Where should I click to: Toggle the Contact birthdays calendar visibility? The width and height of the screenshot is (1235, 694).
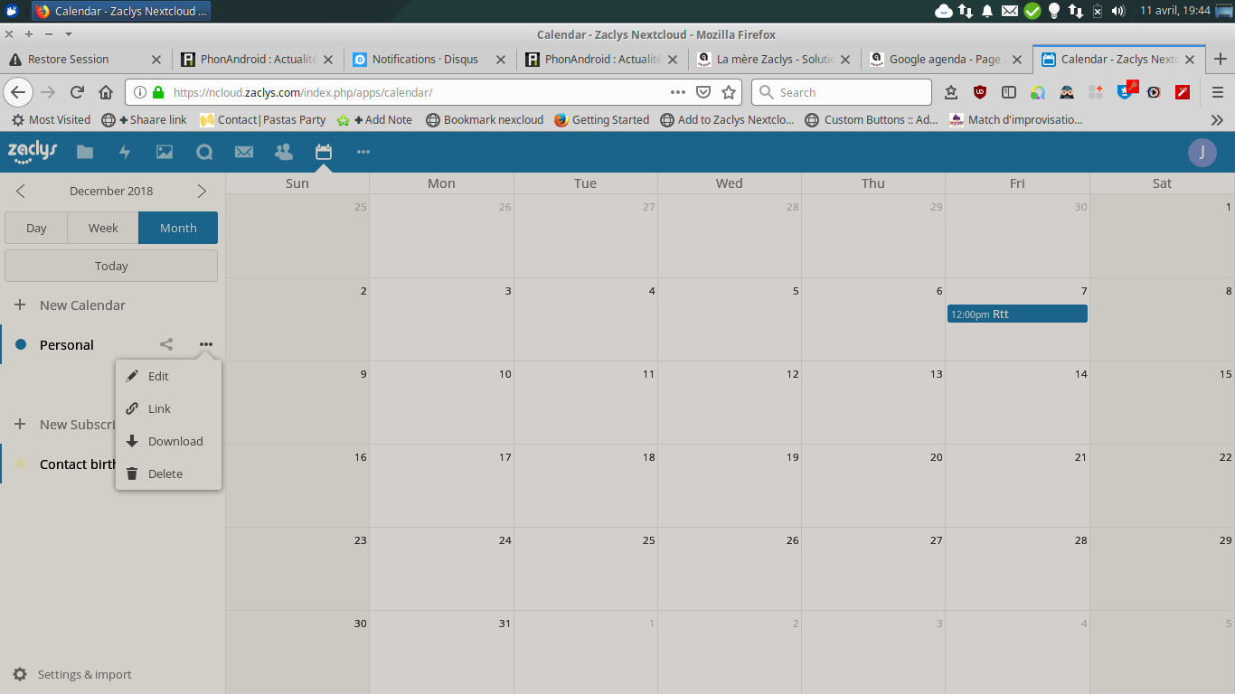(x=21, y=464)
